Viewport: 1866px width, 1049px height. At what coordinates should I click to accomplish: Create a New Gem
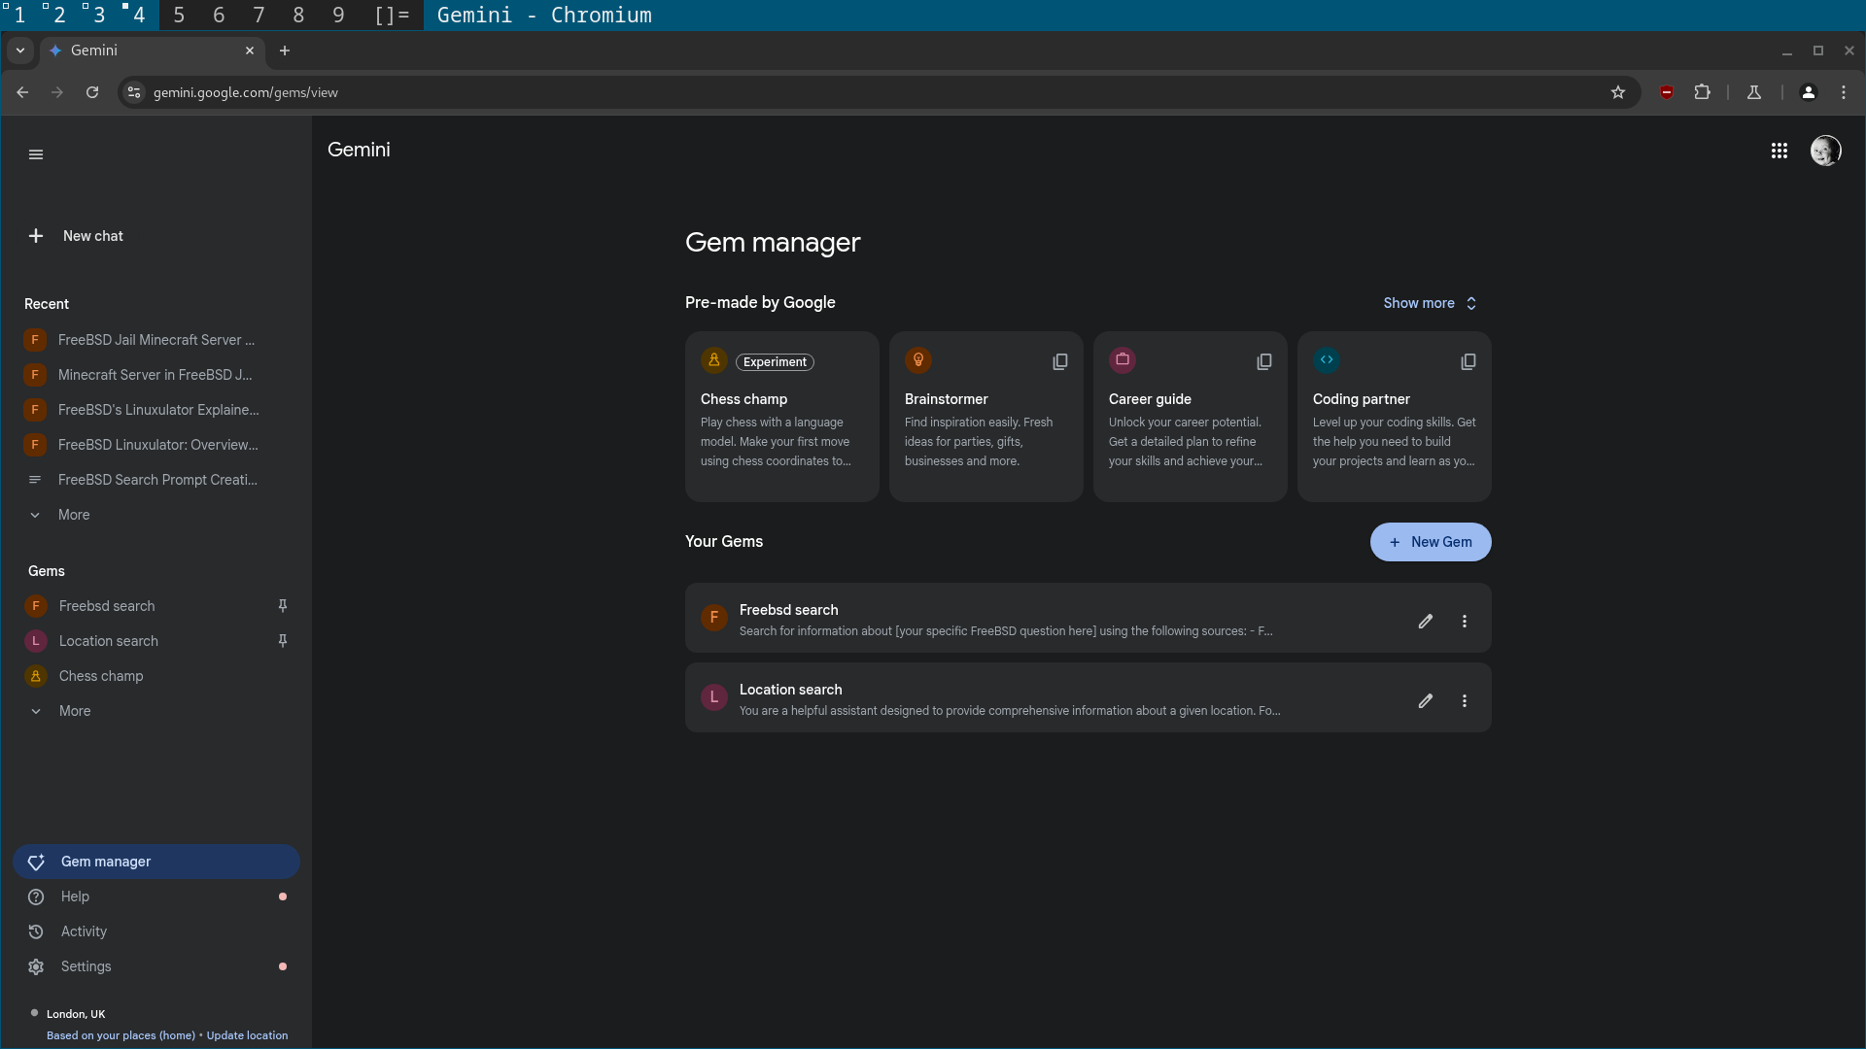tap(1430, 542)
